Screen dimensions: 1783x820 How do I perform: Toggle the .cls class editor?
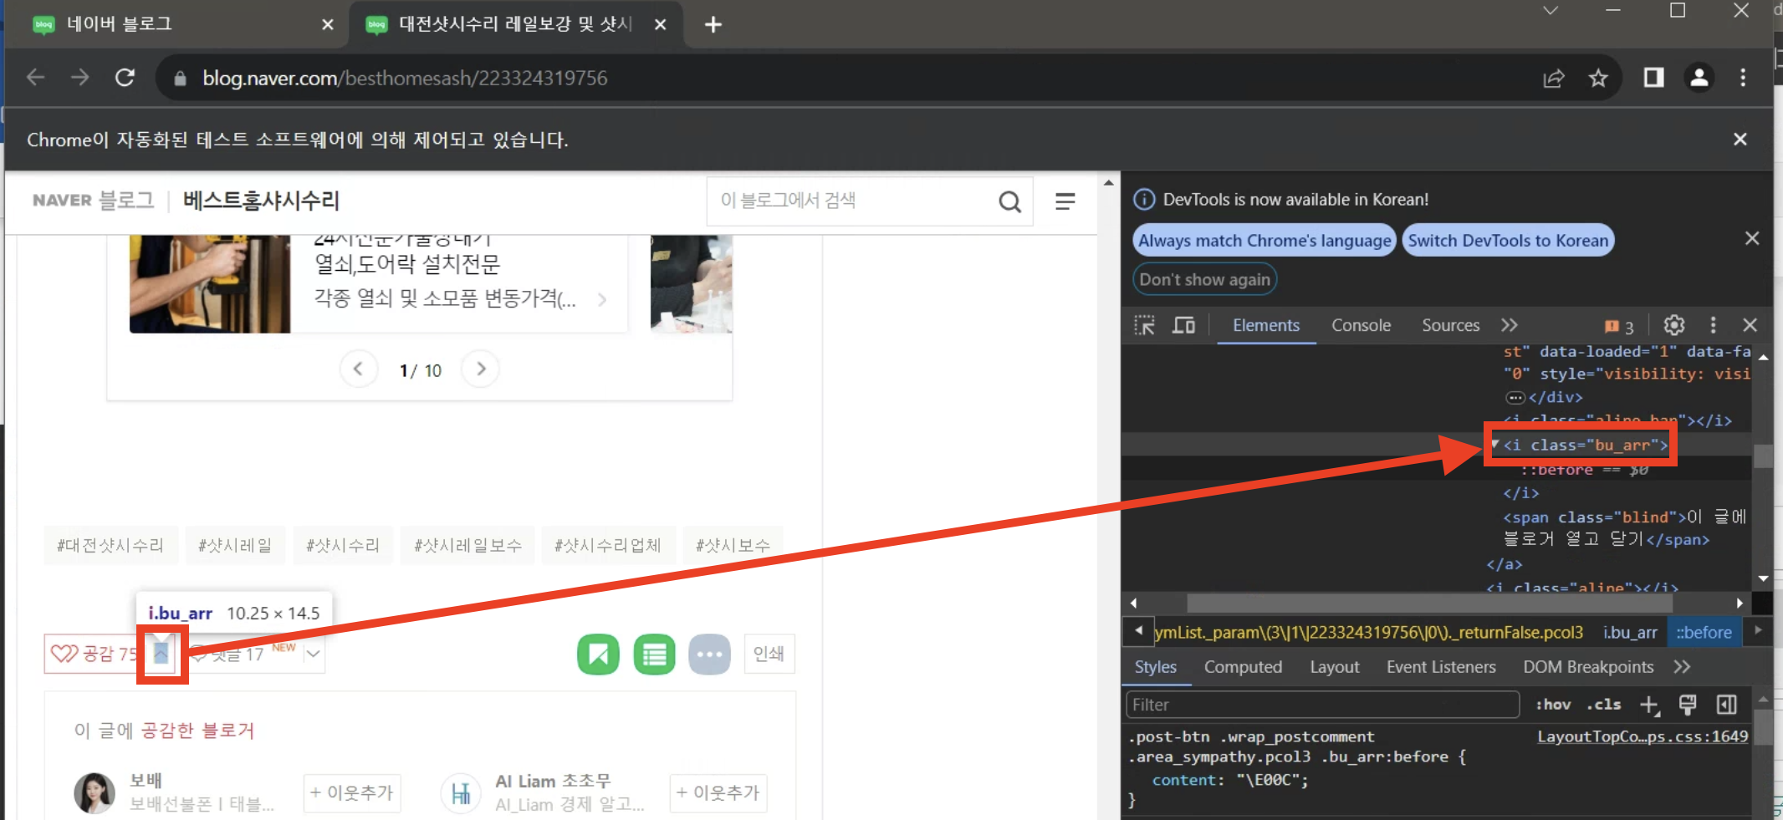click(1603, 705)
